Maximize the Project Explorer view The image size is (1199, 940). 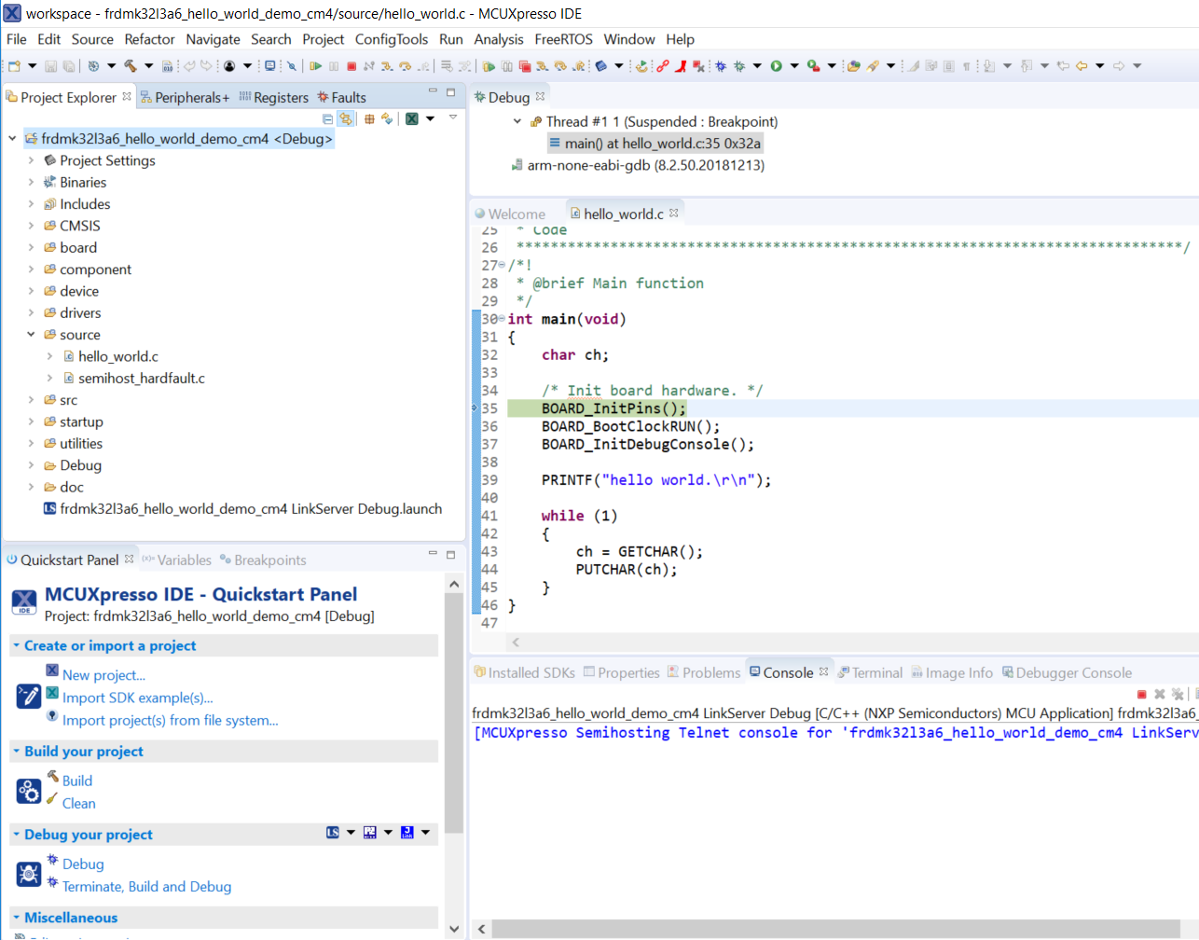450,91
